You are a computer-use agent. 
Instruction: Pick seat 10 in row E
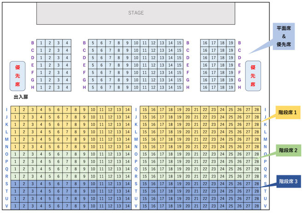coord(136,65)
